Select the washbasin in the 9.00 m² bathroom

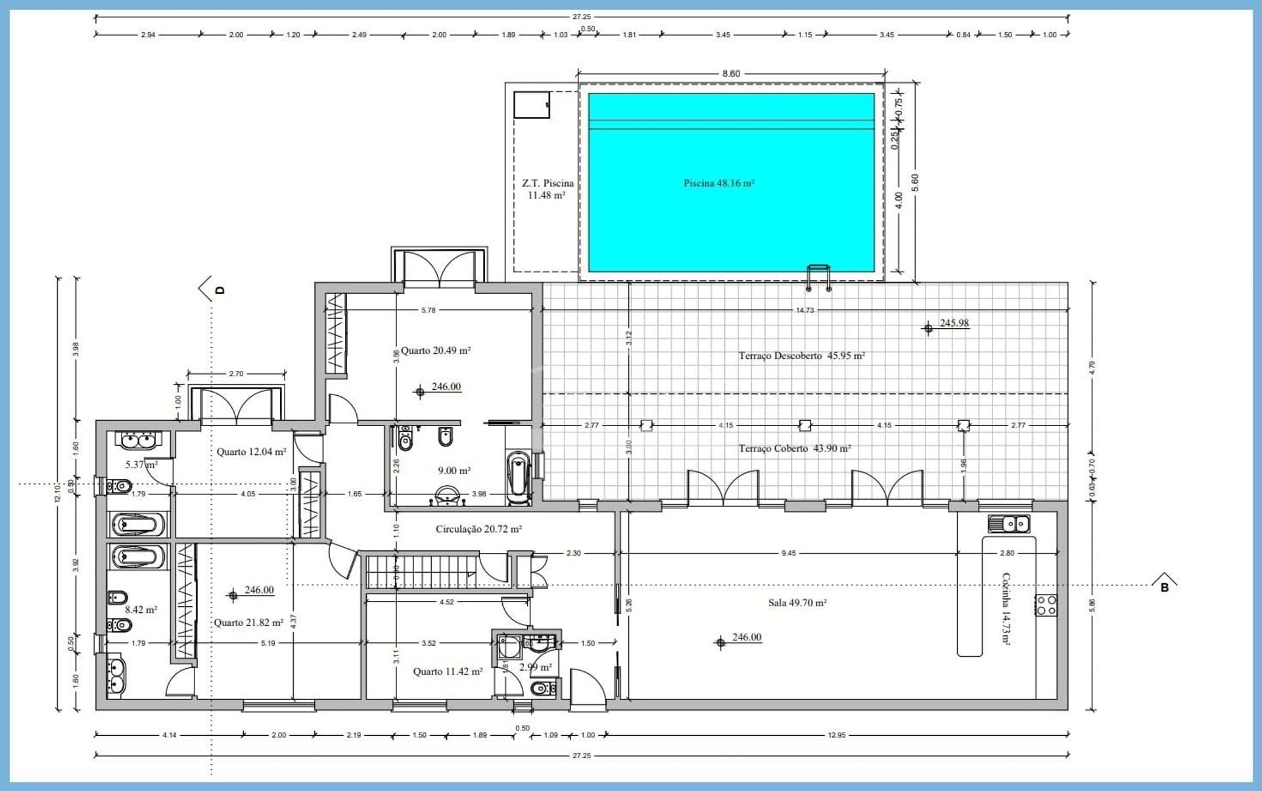click(448, 496)
